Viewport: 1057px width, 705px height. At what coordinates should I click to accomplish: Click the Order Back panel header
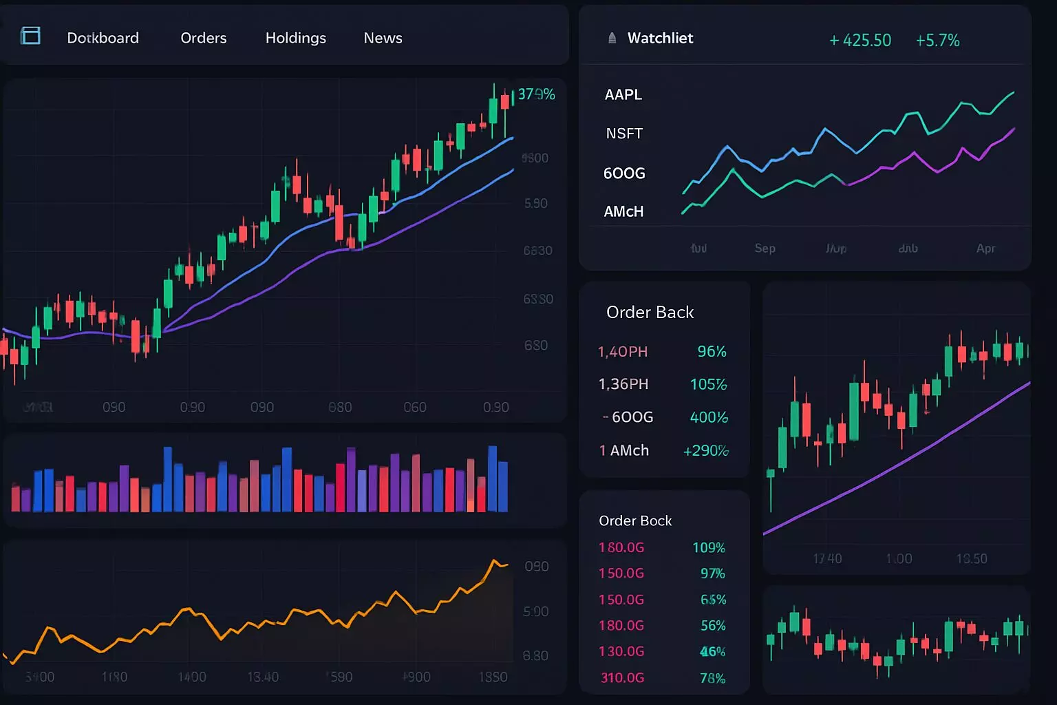pos(650,312)
